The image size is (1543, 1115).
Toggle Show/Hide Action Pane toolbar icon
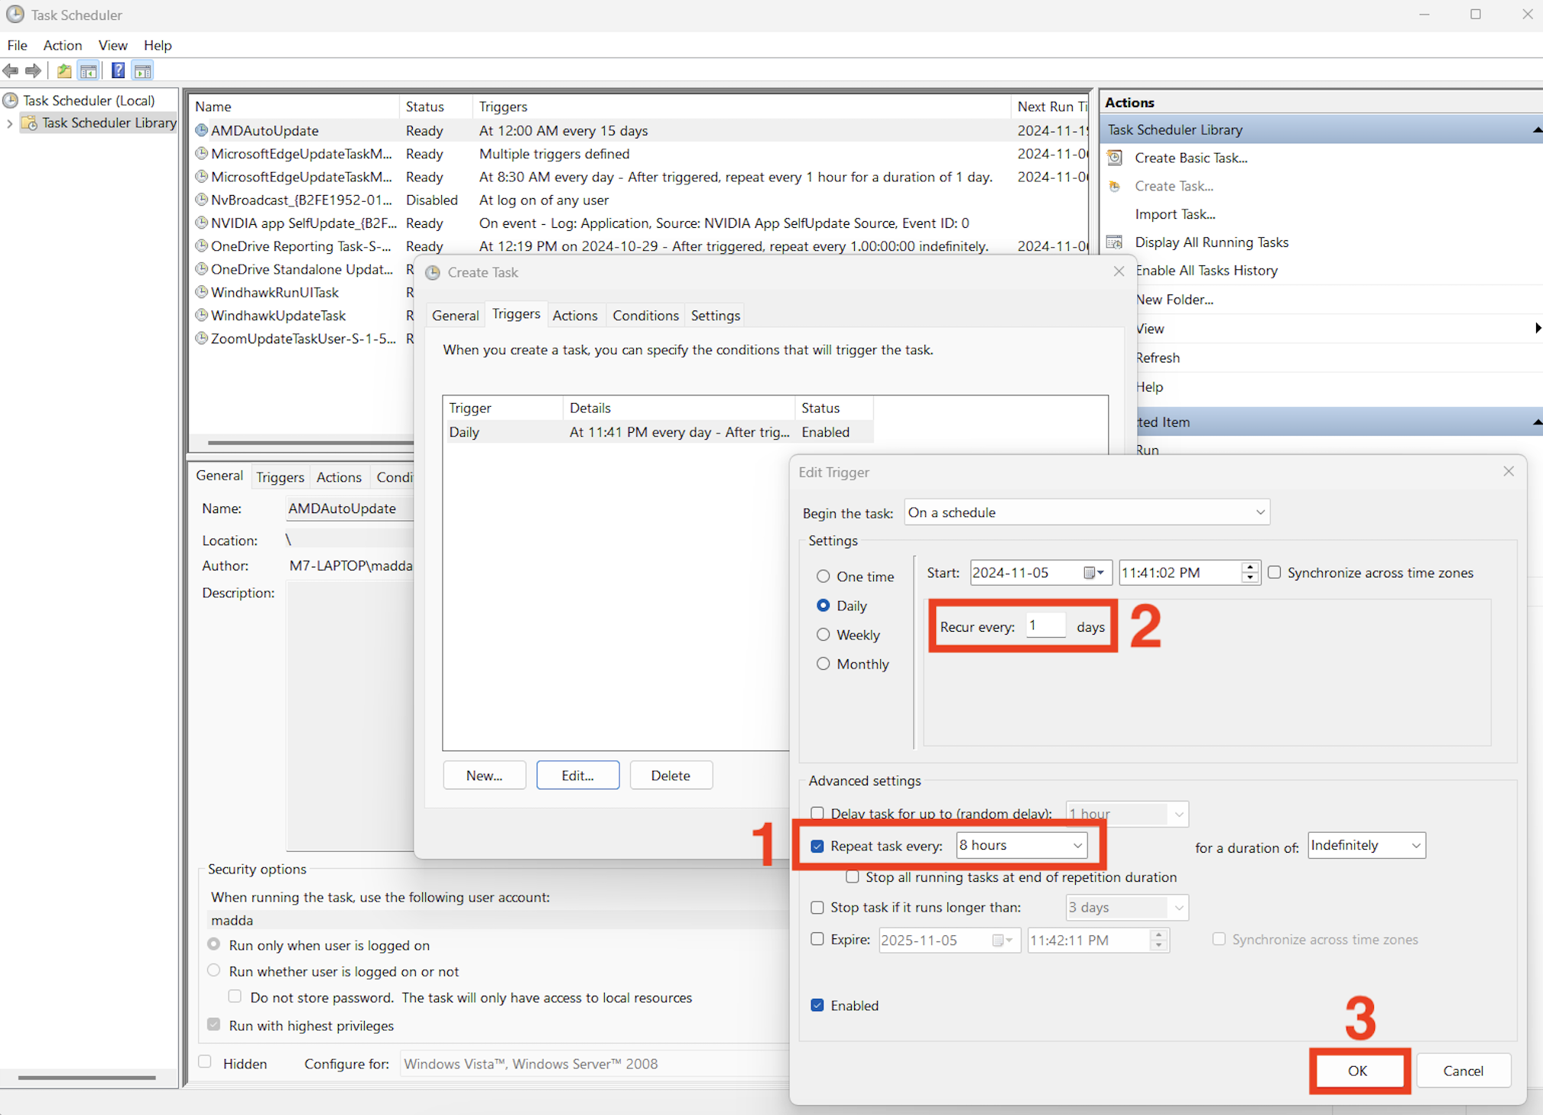[142, 71]
